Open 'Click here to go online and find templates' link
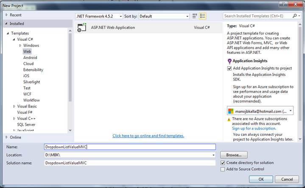The image size is (305, 188). point(148,136)
